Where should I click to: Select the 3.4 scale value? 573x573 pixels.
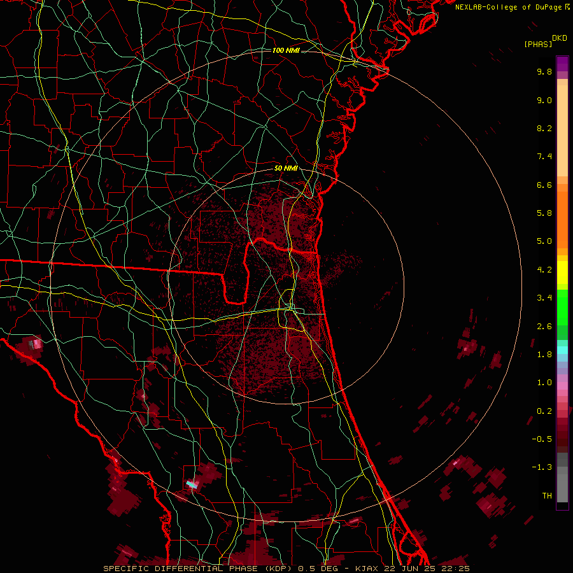[x=544, y=298]
